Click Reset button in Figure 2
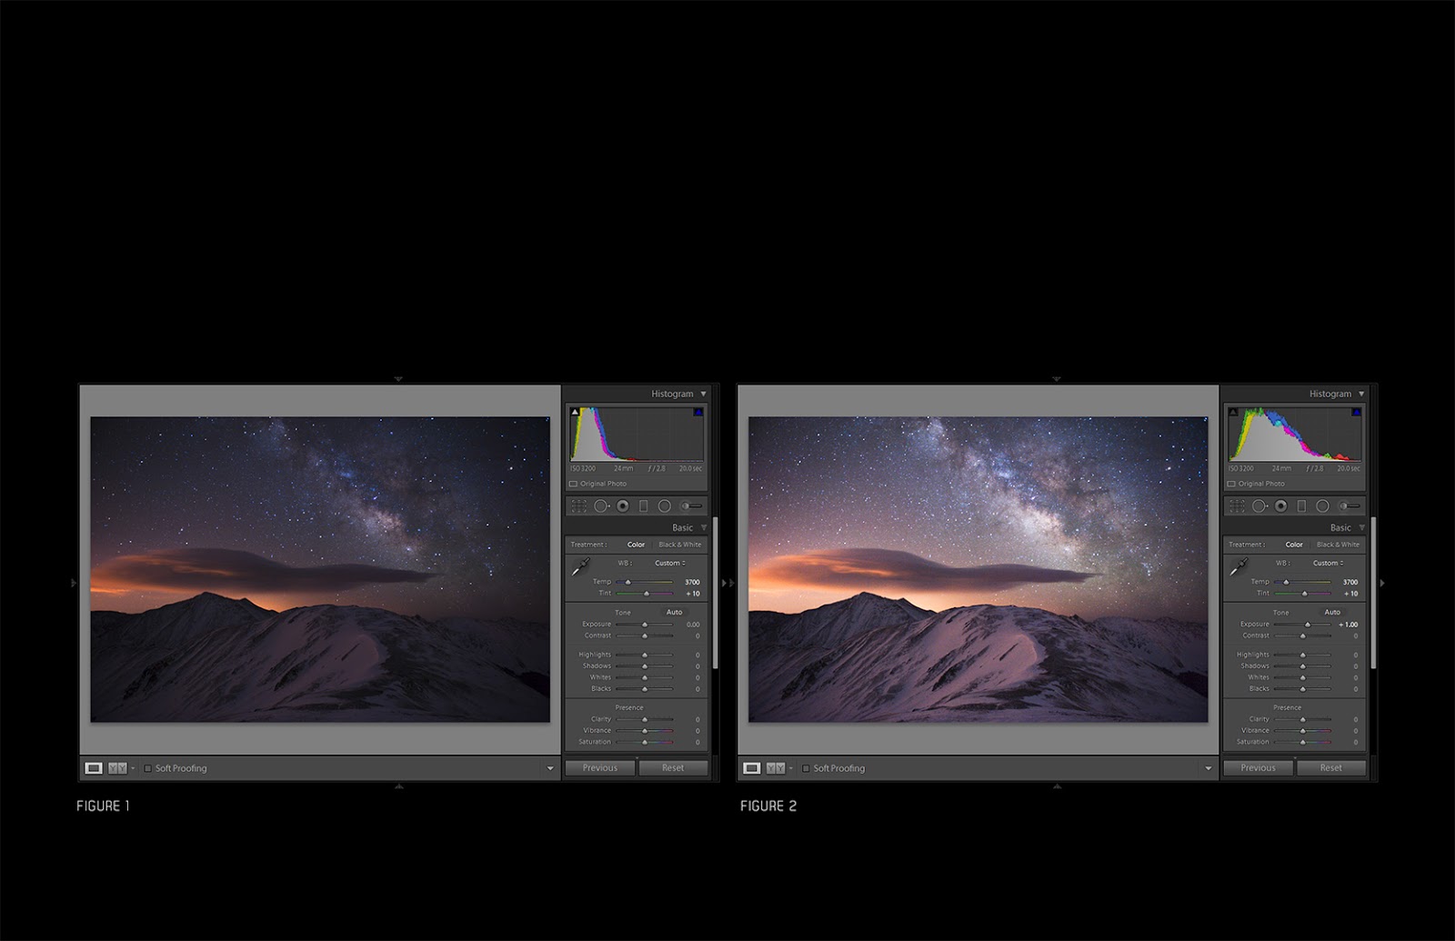The width and height of the screenshot is (1455, 941). tap(1331, 768)
